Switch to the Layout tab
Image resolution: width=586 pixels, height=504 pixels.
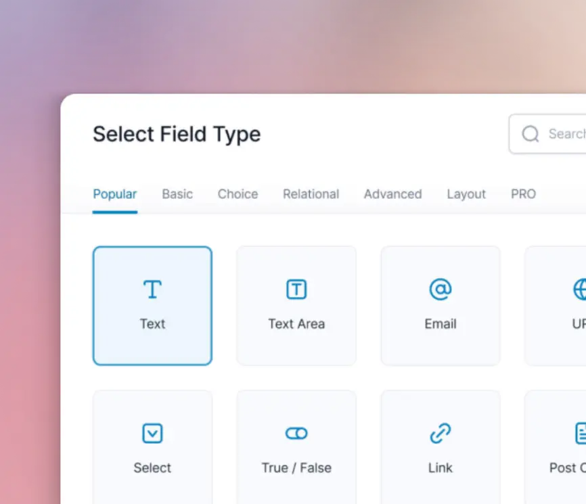click(466, 194)
